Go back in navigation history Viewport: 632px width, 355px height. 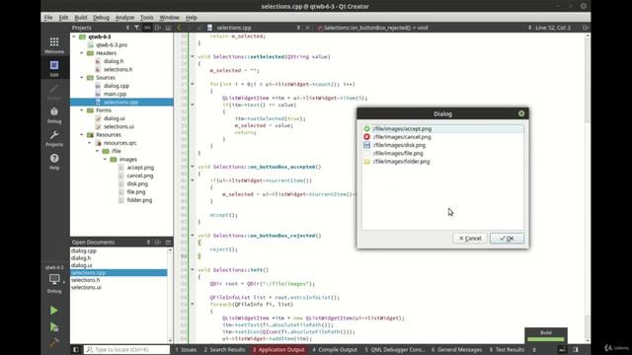tap(179, 28)
